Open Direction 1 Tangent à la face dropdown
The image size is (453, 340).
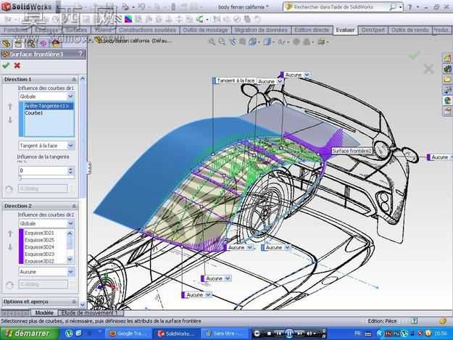tap(71, 146)
